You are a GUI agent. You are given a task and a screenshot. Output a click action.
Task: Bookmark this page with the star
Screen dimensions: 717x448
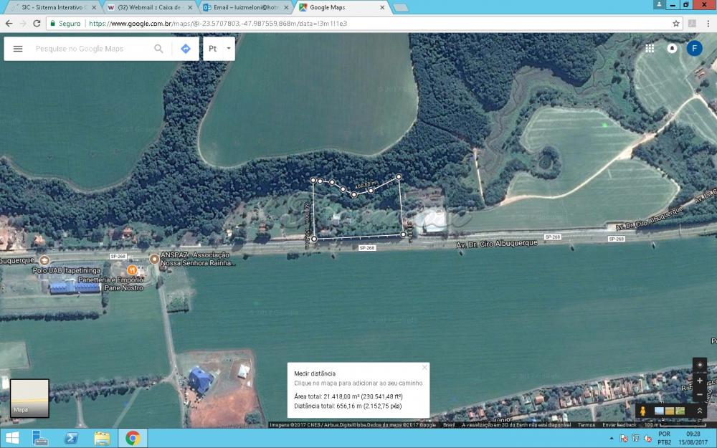pyautogui.click(x=675, y=23)
